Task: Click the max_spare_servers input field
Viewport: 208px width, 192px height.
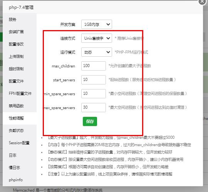Action: [94, 108]
